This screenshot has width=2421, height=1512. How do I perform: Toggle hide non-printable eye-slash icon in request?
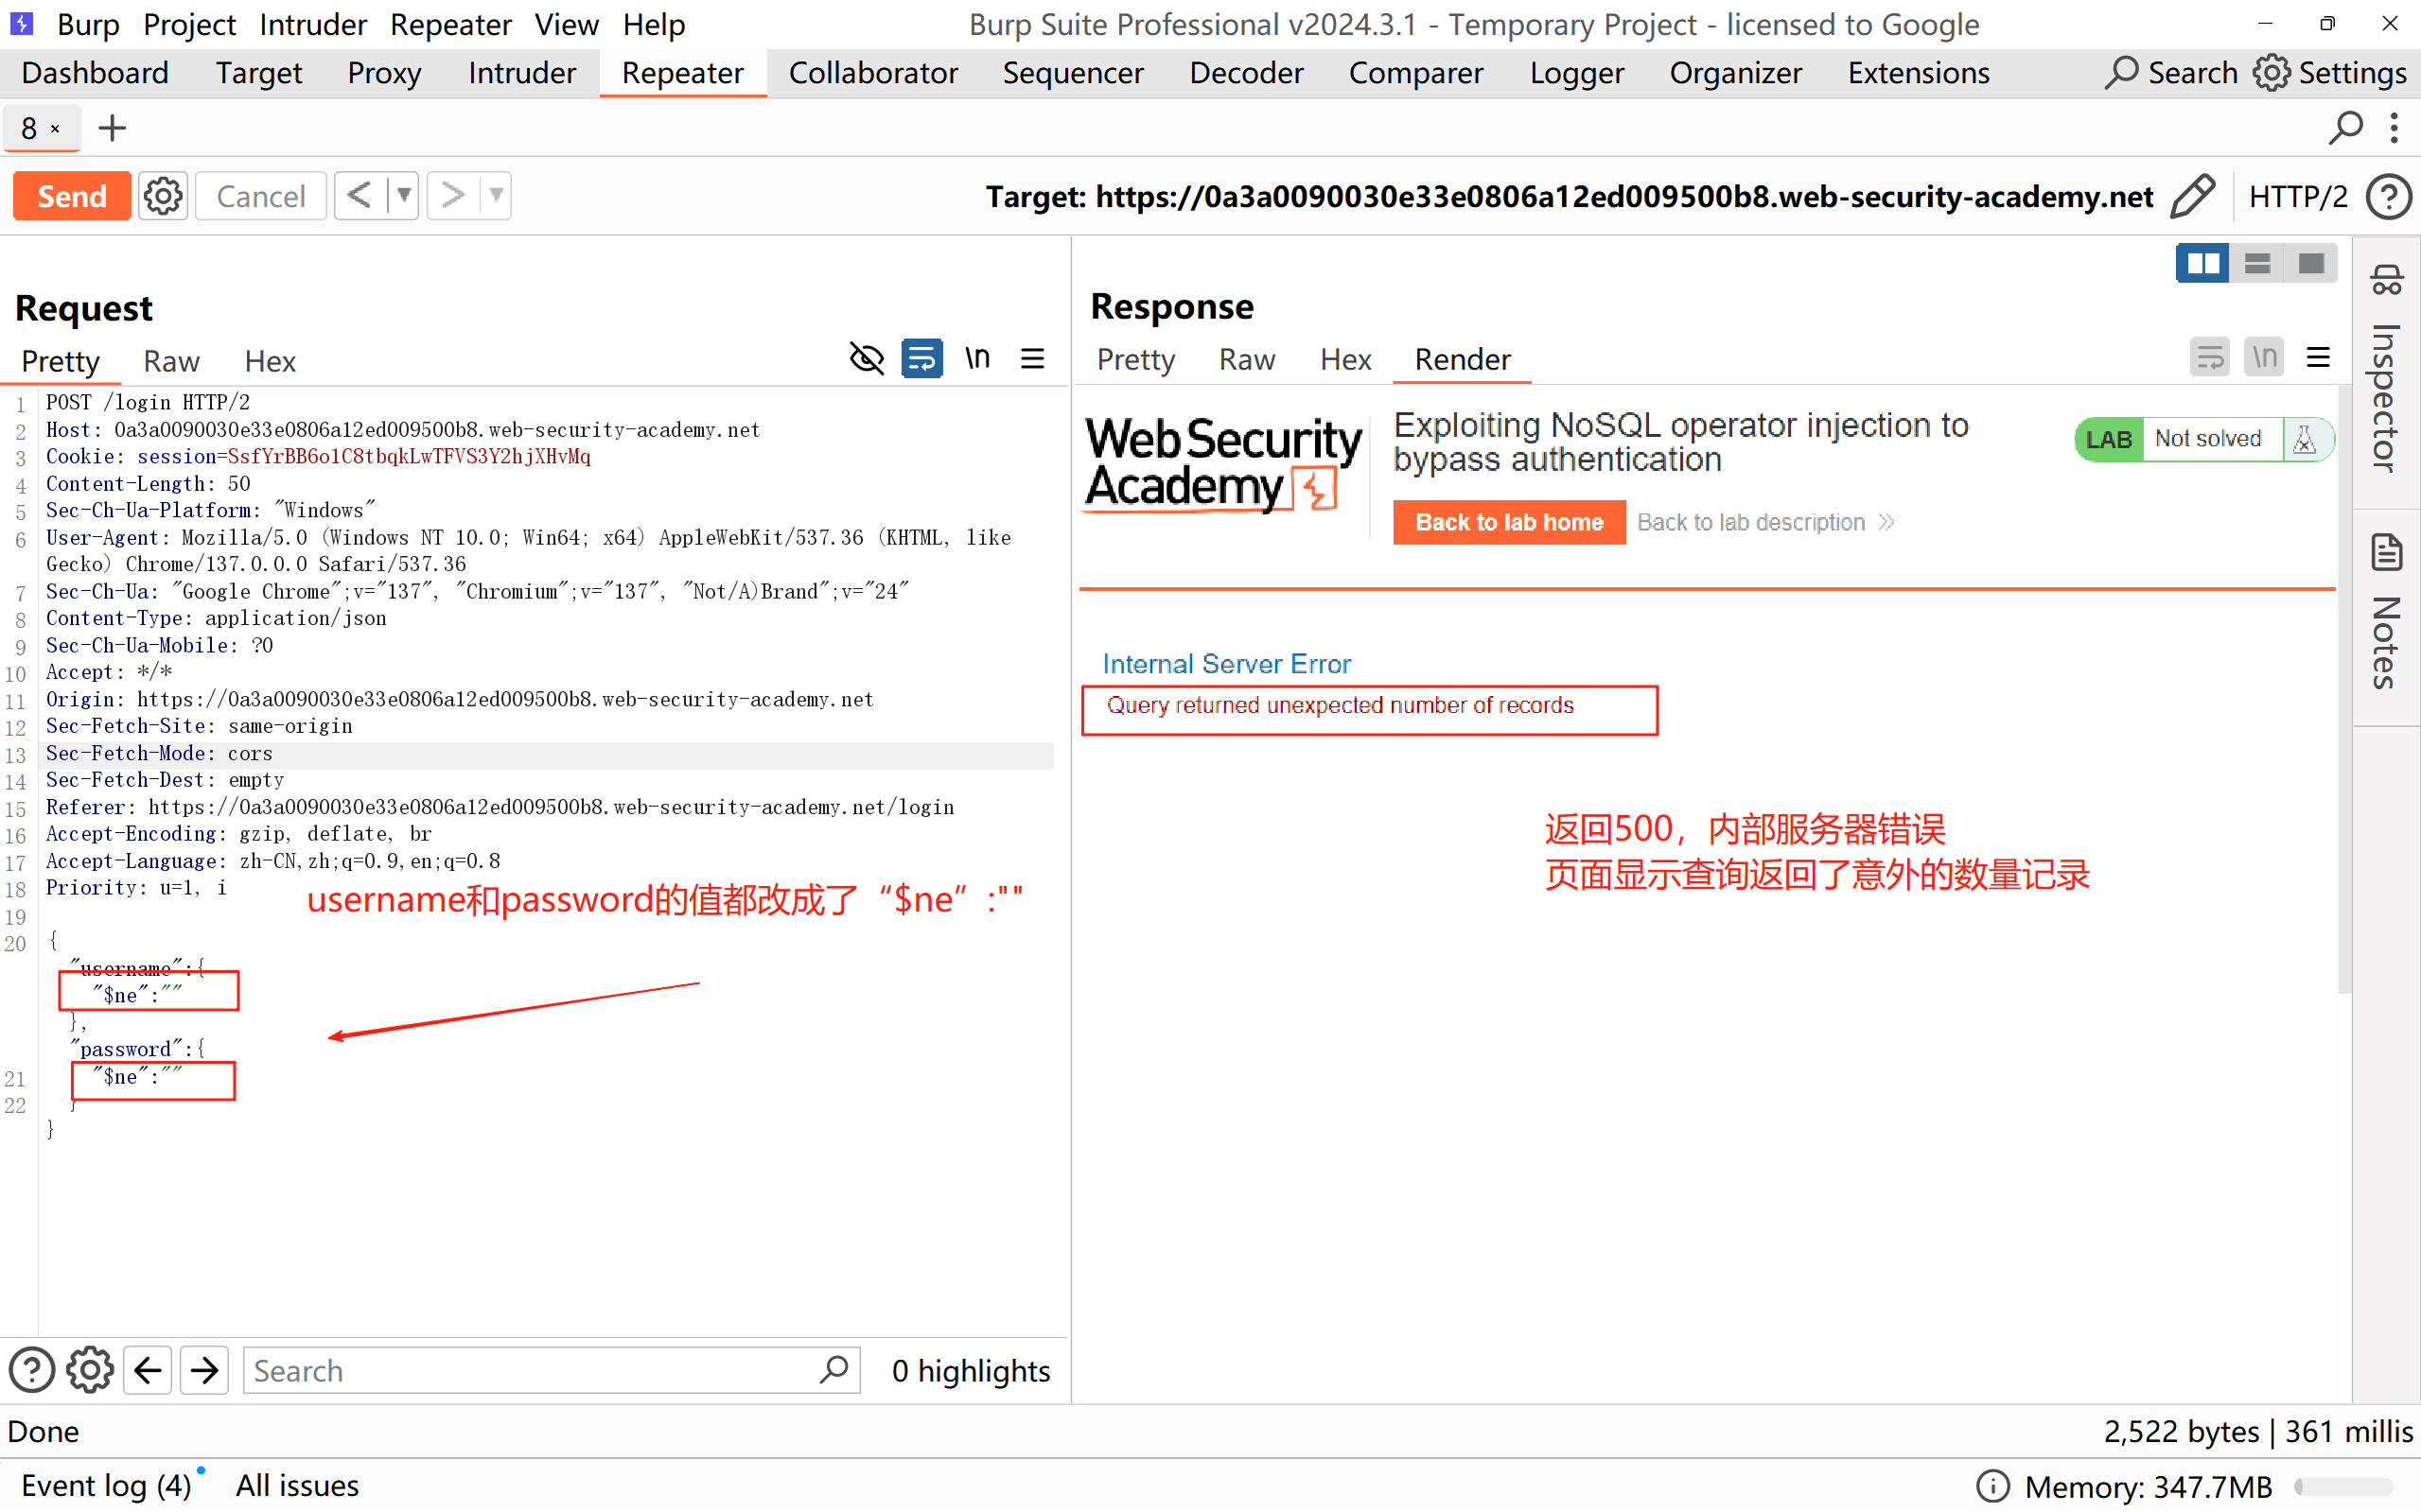867,359
